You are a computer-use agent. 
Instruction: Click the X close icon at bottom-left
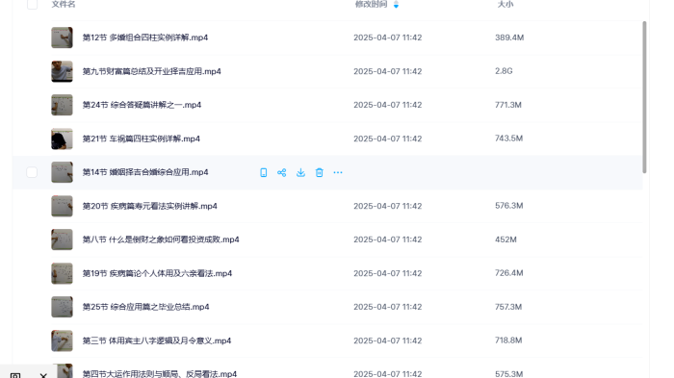pyautogui.click(x=43, y=375)
